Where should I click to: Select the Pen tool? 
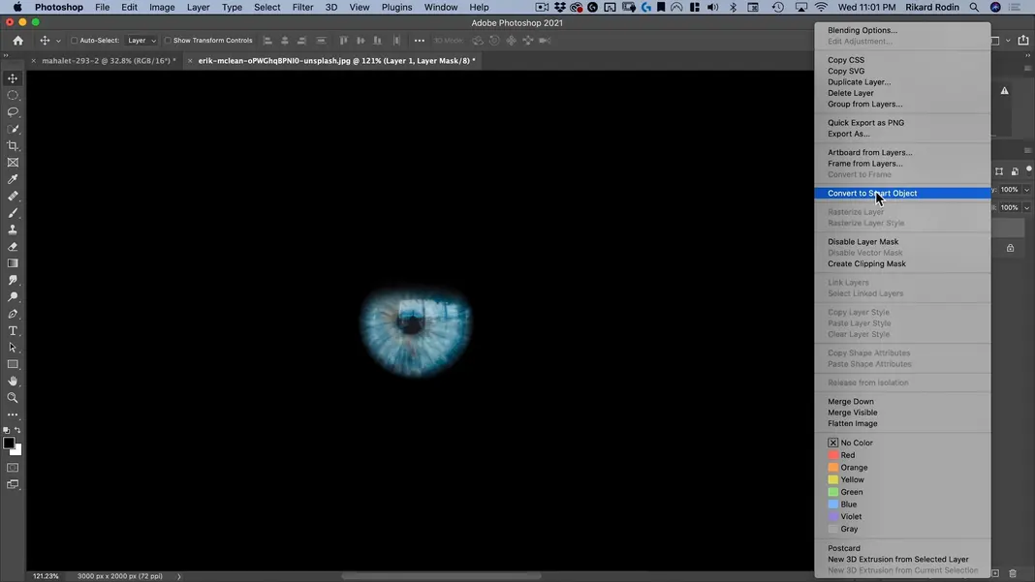(13, 314)
